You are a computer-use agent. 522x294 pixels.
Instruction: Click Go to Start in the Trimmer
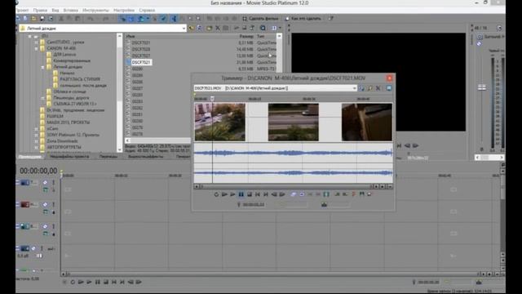tap(258, 194)
